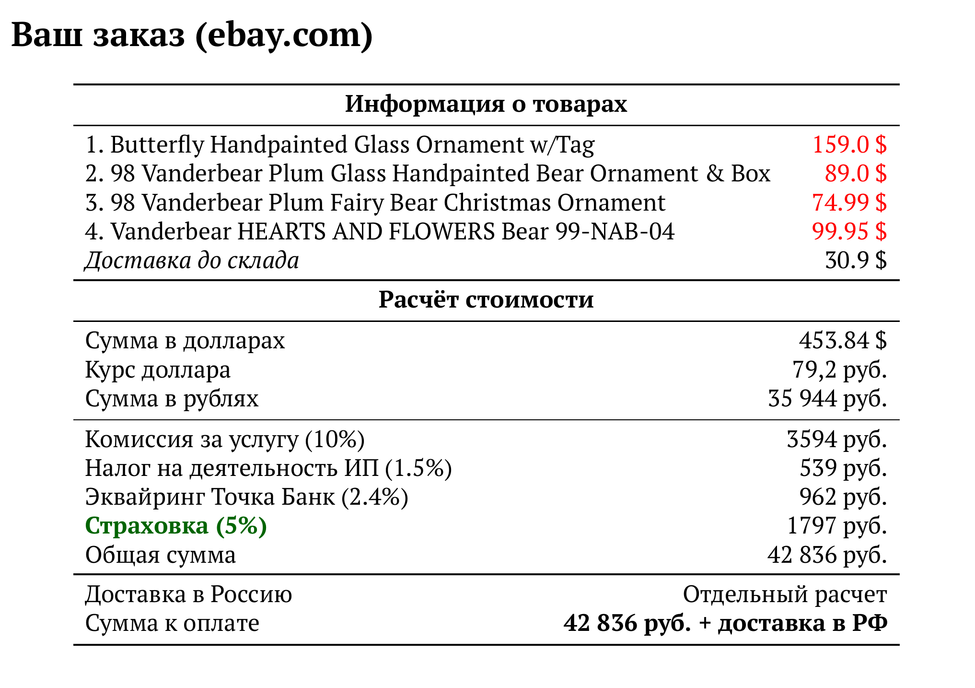Click the 453.84 $ dollar total

click(843, 341)
